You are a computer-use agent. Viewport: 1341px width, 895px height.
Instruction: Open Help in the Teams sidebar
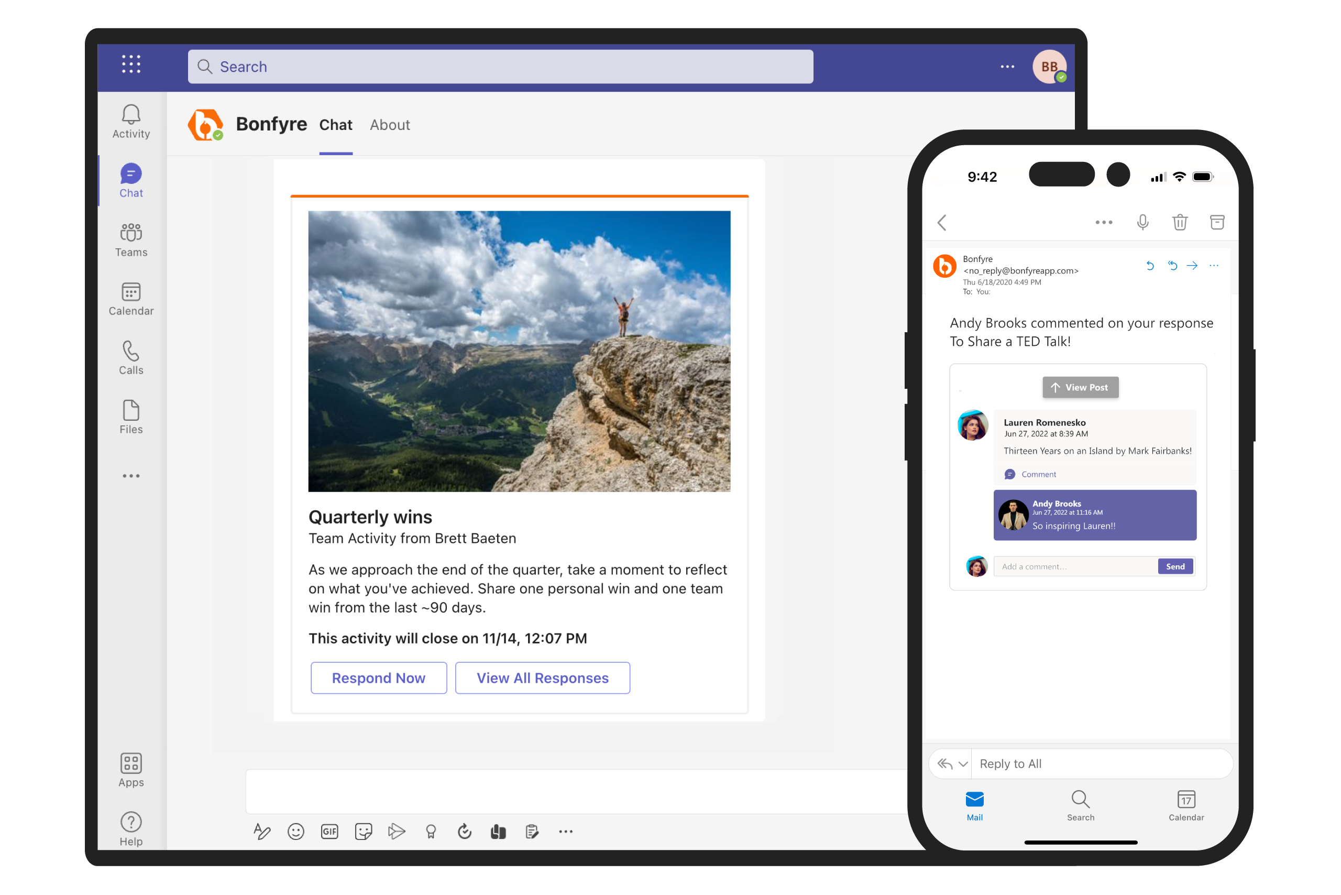coord(130,829)
